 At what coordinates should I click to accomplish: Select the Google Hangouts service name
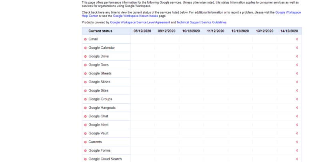coord(102,108)
